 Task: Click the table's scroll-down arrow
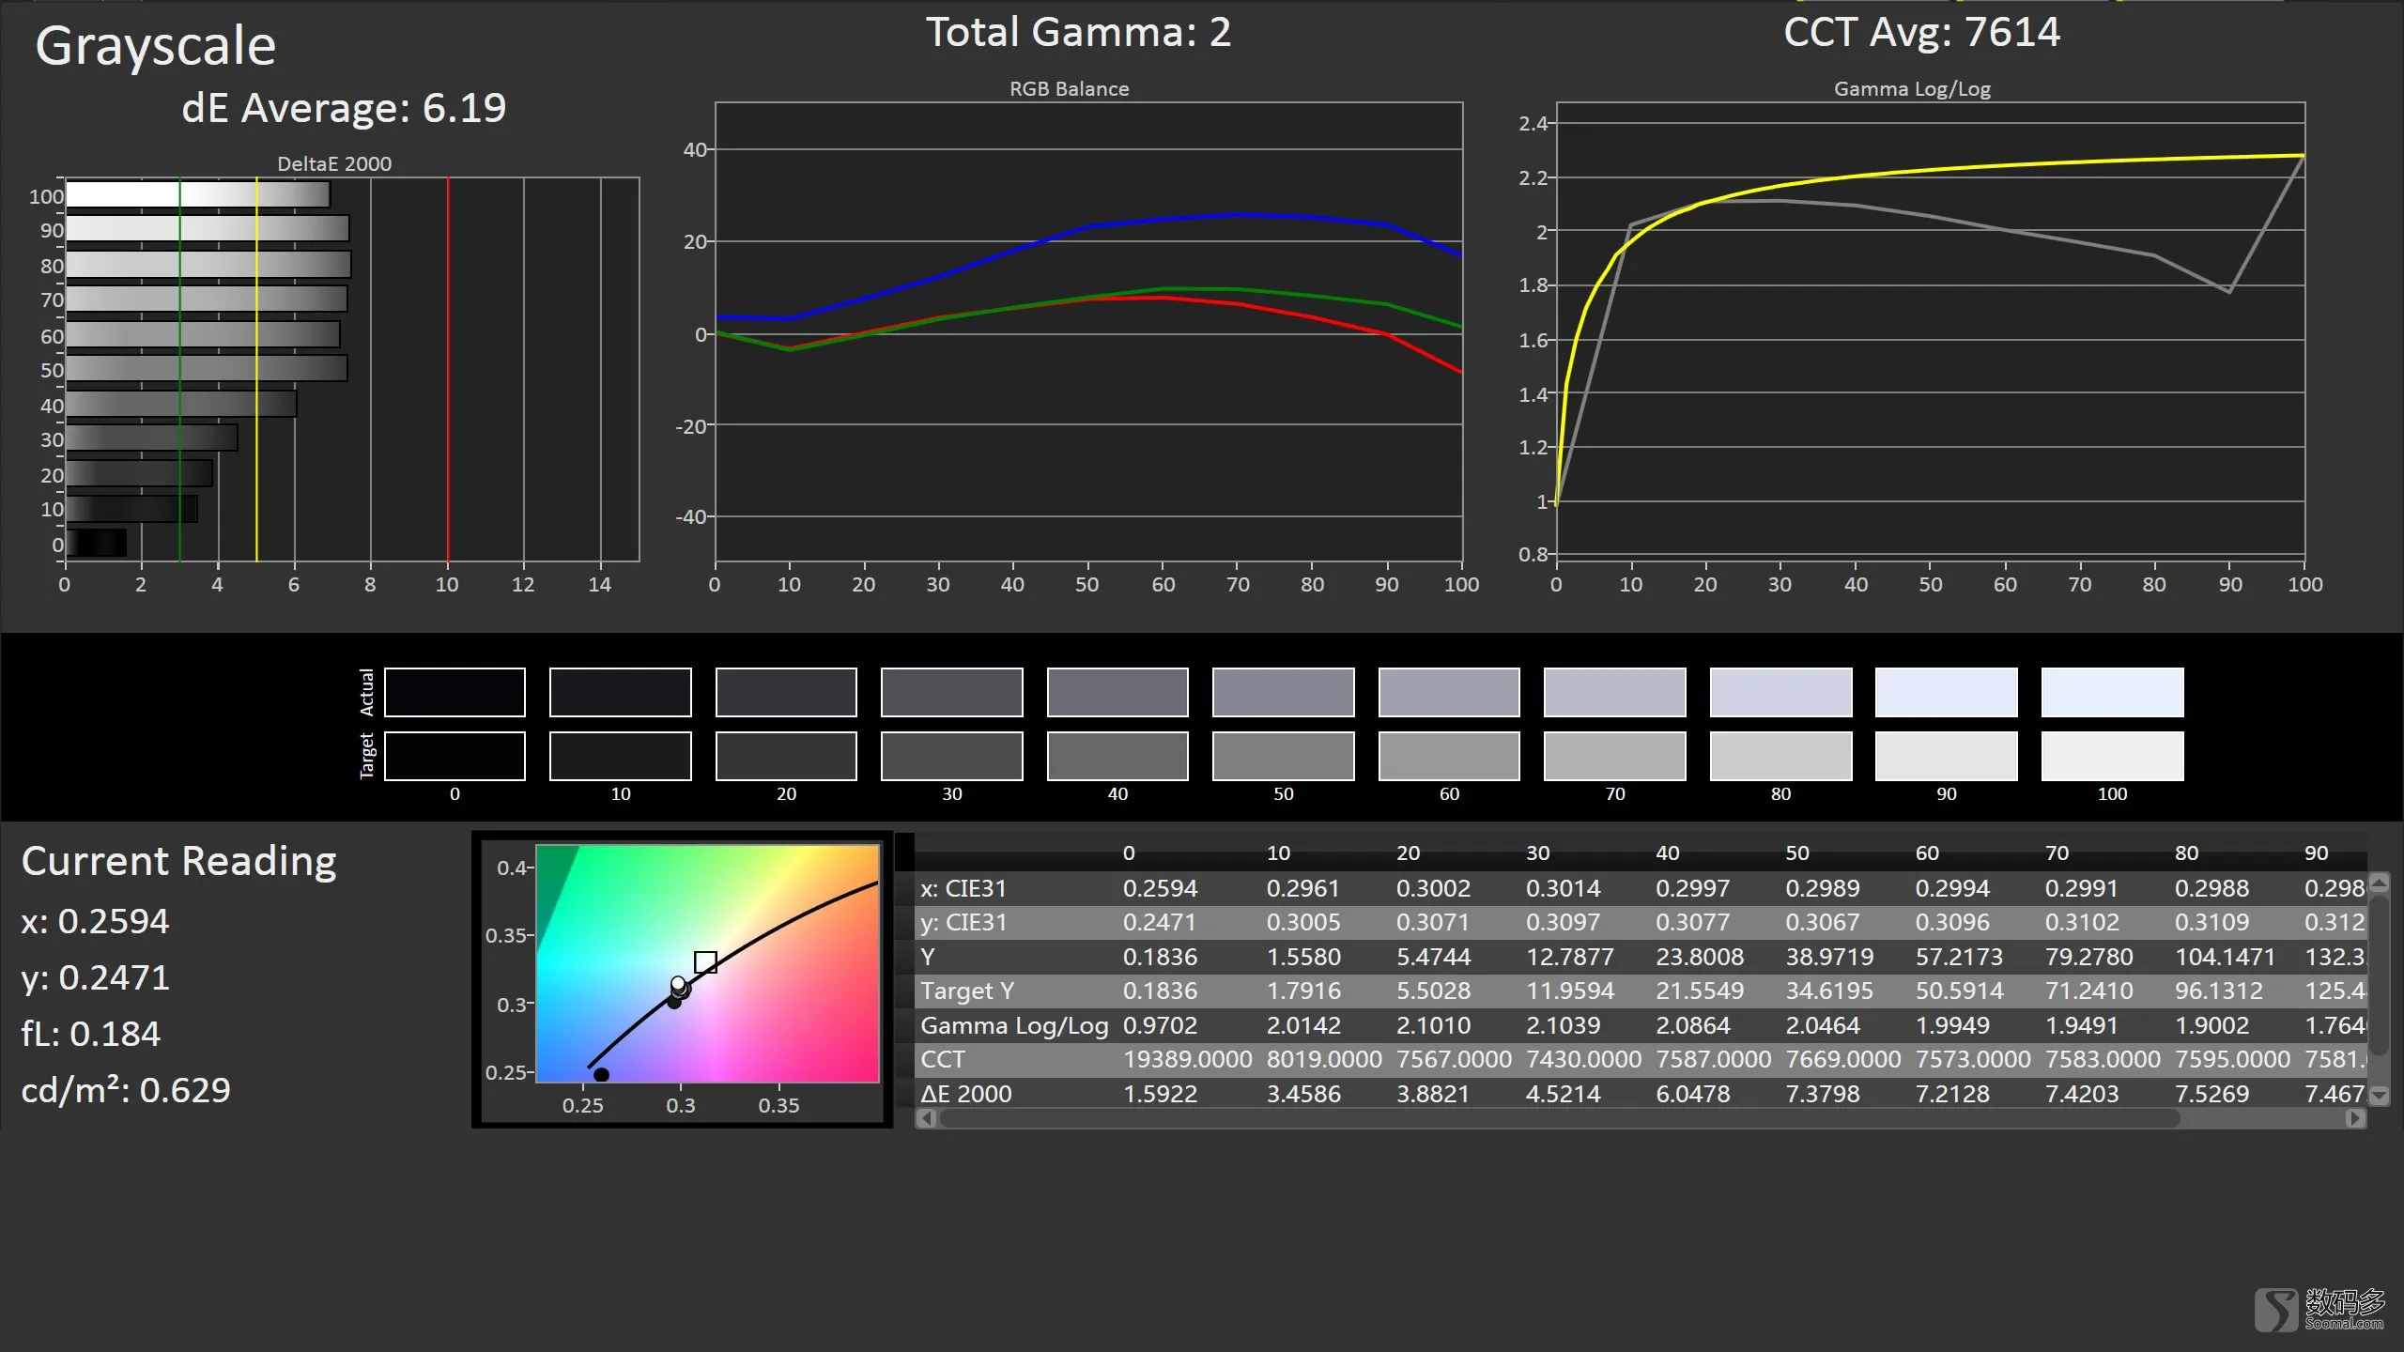tap(2379, 1095)
